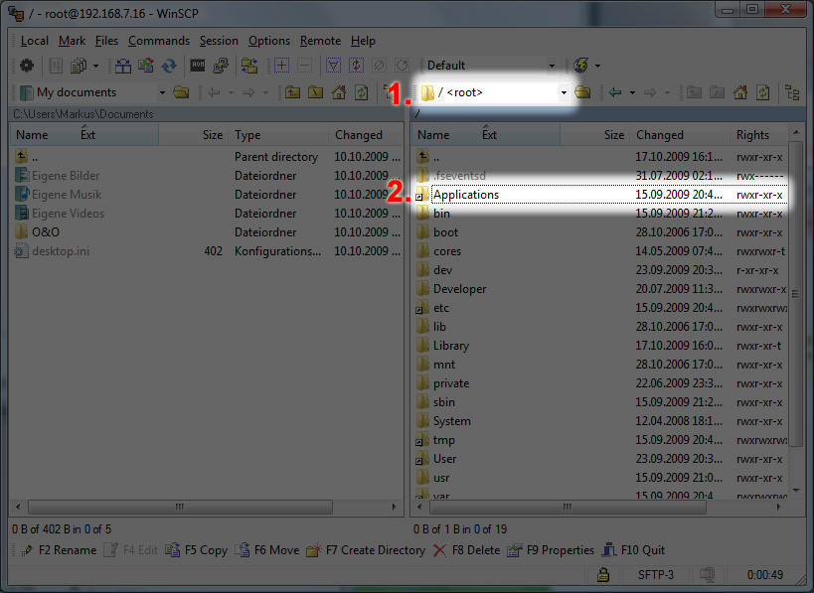
Task: Open dropdown arrow beside lightning globe icon
Action: click(597, 66)
